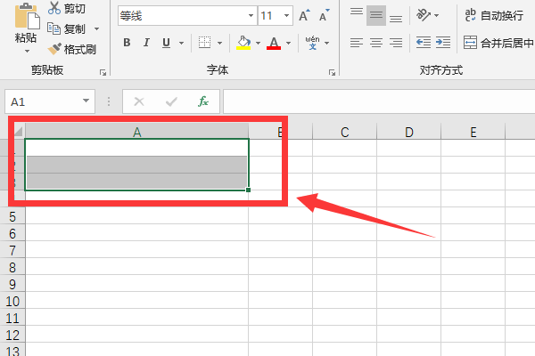Image resolution: width=535 pixels, height=356 pixels.
Task: Toggle middle vertical alignment
Action: point(376,15)
